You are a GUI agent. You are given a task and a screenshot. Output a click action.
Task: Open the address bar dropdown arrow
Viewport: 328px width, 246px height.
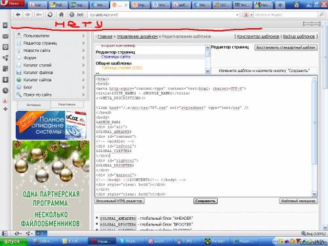pyautogui.click(x=237, y=15)
